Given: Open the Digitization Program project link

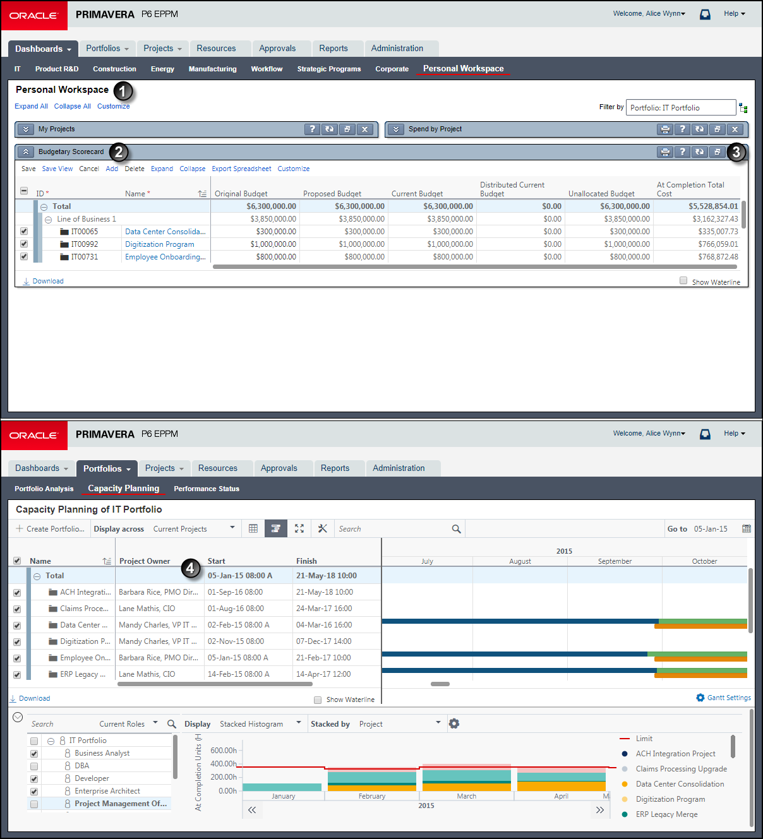Looking at the screenshot, I should click(160, 244).
